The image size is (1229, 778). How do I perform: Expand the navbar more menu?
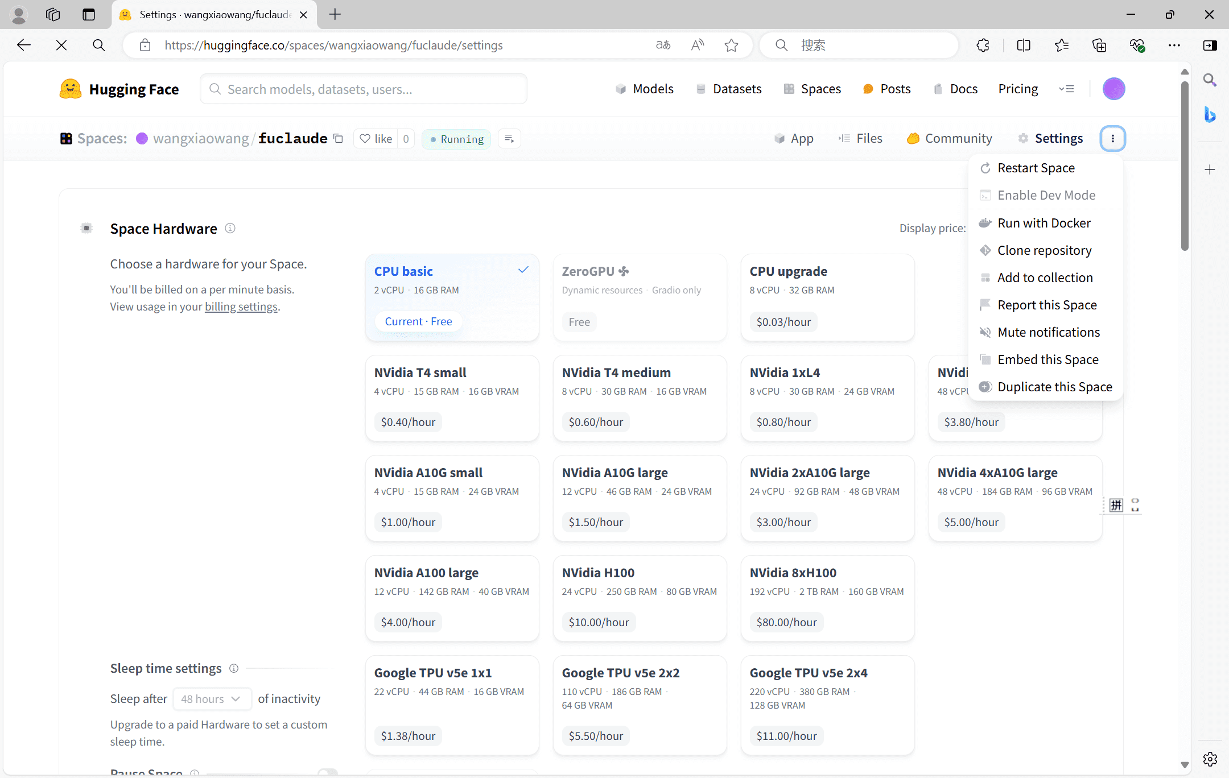(1066, 89)
